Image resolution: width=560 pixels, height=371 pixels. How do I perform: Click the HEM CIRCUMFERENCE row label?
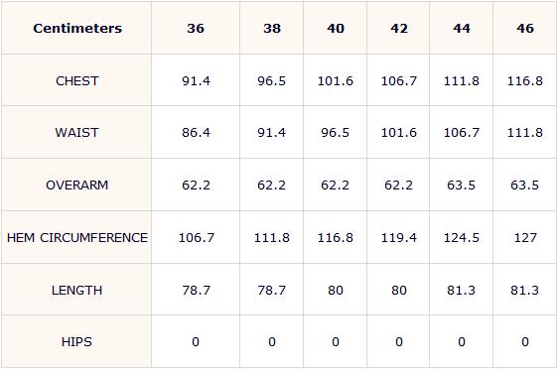[77, 238]
